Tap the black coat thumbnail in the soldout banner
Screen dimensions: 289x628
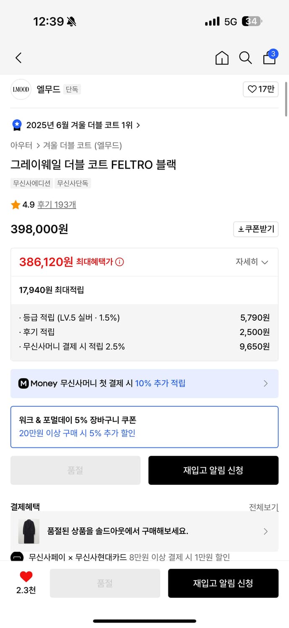pyautogui.click(x=28, y=531)
